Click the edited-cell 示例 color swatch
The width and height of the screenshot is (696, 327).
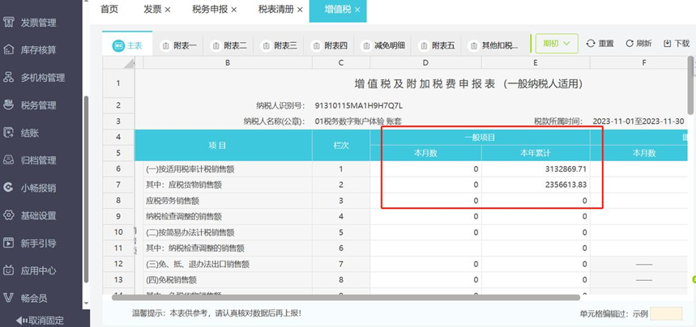[x=666, y=314]
